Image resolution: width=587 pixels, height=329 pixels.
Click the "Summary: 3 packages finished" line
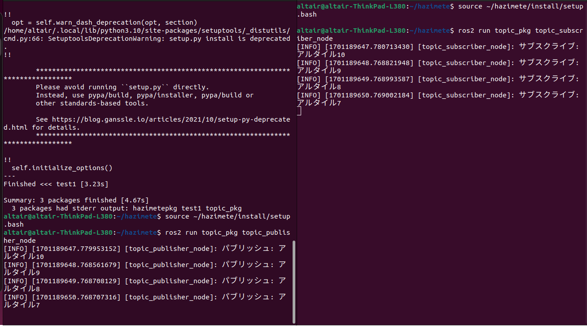tap(76, 200)
